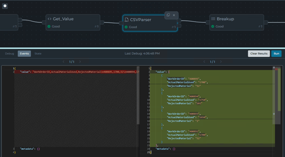
Task: Click the round close icon at the canvas corner
Action: (5, 6)
